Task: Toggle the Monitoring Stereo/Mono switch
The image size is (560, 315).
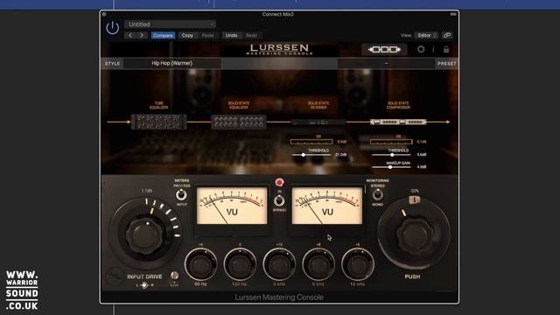Action: (x=377, y=195)
